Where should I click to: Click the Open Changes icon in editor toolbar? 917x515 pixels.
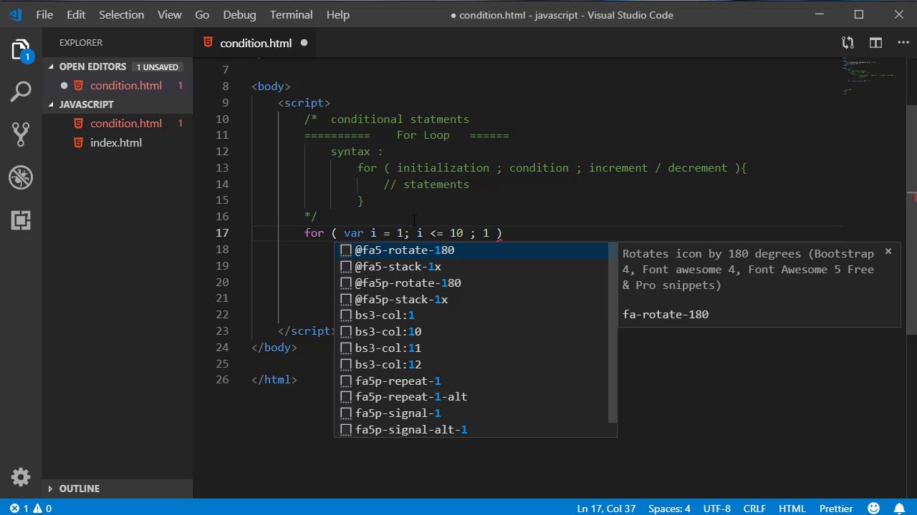coord(848,43)
